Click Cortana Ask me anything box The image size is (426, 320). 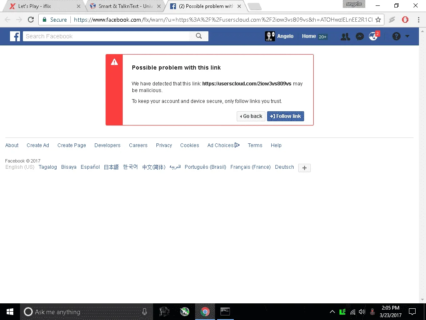tap(86, 312)
